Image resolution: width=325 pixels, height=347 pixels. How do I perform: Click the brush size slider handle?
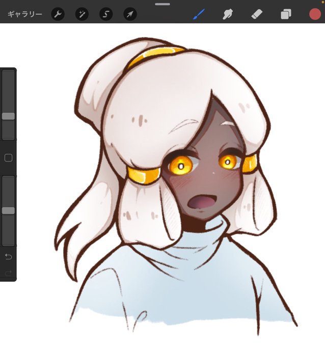pyautogui.click(x=8, y=116)
